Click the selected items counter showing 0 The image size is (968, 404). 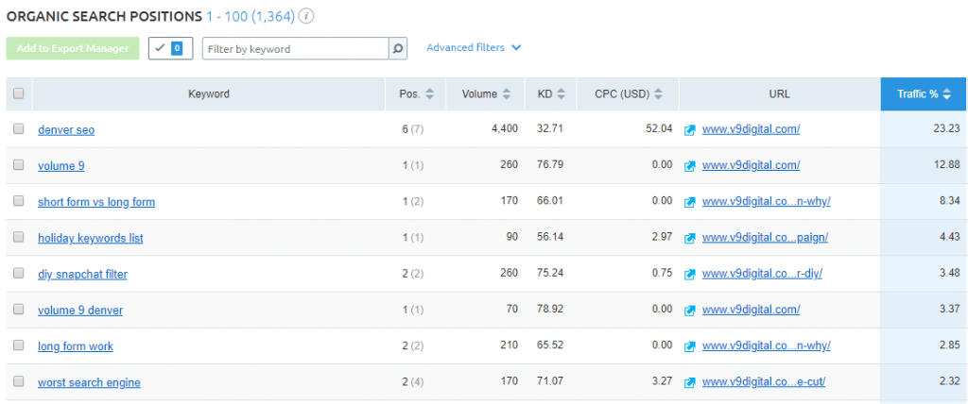pyautogui.click(x=171, y=48)
